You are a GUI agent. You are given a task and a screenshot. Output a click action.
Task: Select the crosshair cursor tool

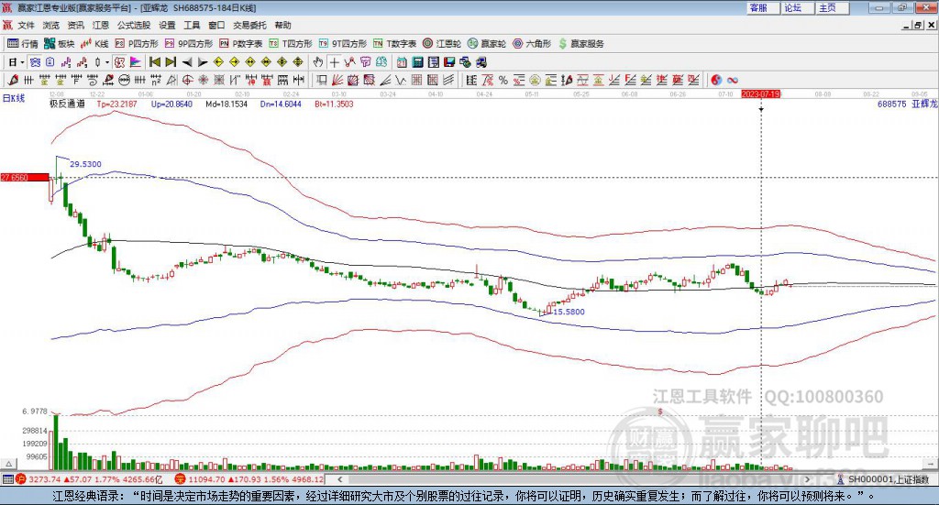[x=334, y=61]
